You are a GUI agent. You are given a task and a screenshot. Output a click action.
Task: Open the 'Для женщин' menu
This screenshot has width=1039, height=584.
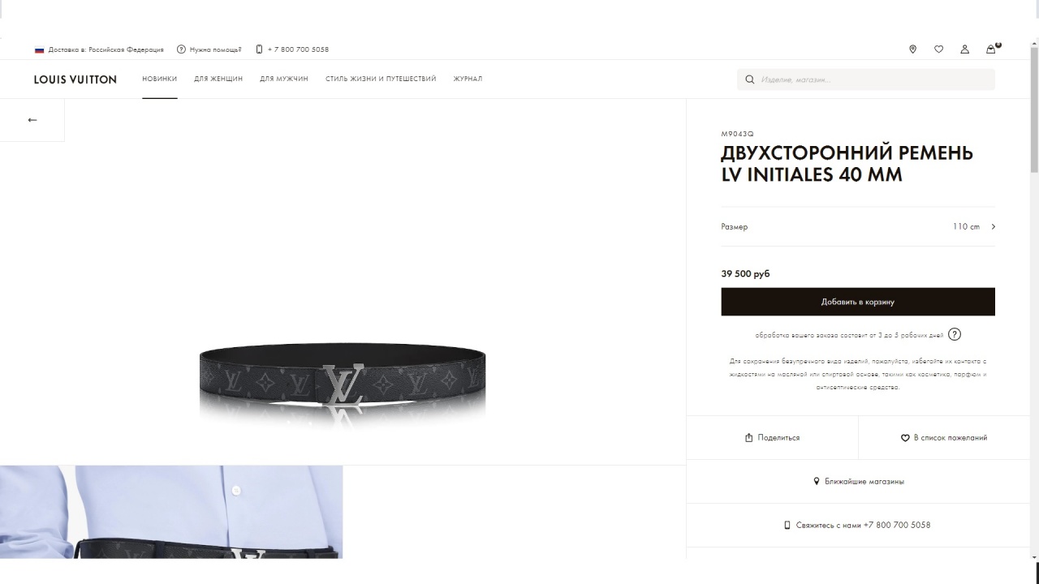tap(218, 79)
